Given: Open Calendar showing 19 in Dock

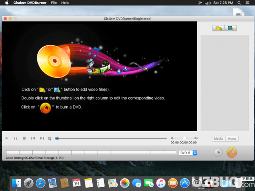Looking at the screenshot, I should (76, 183).
